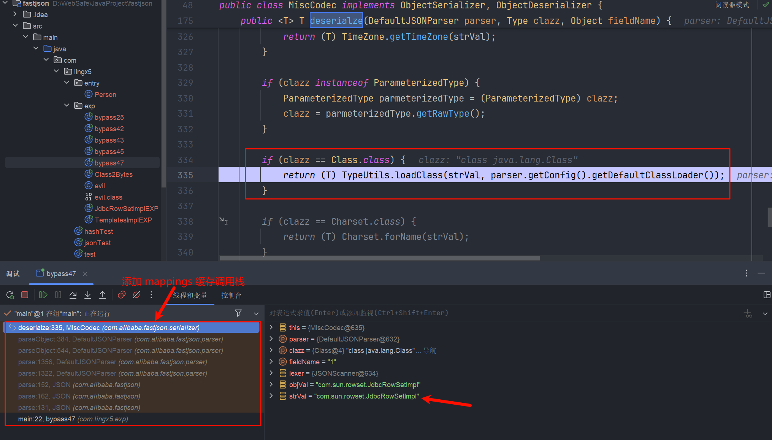Click the editor horizontal scrollbar
This screenshot has width=772, height=440.
pos(380,258)
